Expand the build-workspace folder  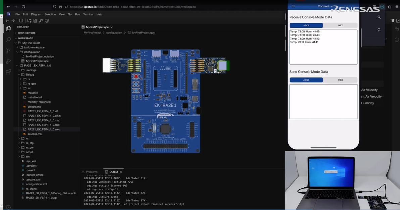(34, 47)
